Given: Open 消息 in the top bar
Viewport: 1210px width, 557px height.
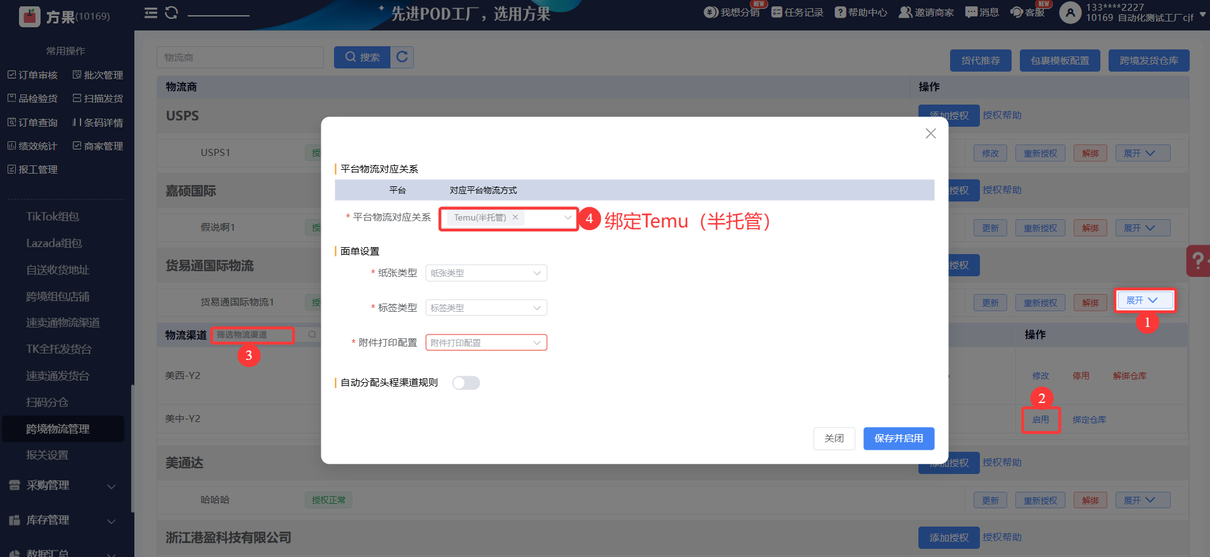Looking at the screenshot, I should 982,13.
